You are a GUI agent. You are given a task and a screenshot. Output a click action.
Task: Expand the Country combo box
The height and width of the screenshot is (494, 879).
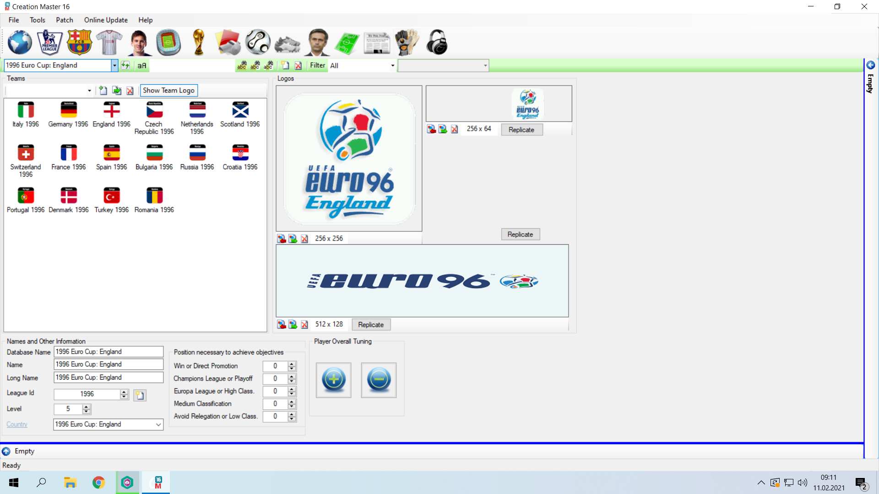tap(158, 424)
